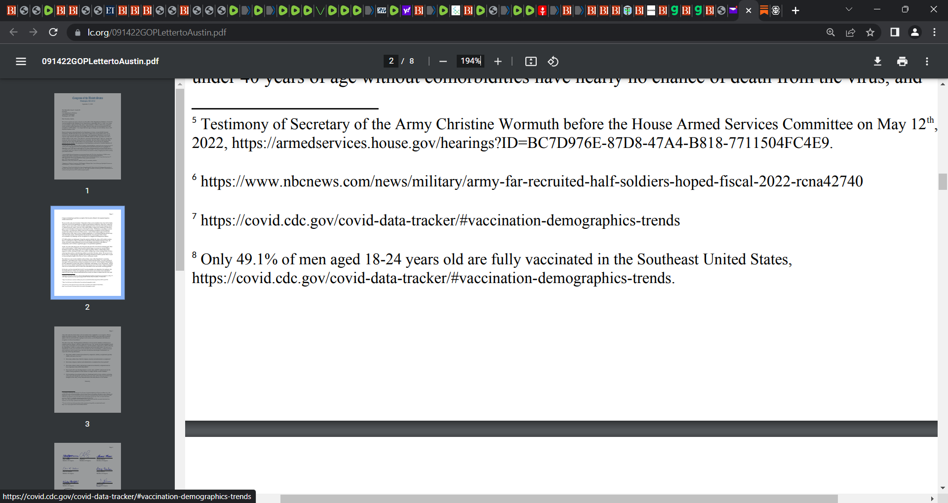948x503 pixels.
Task: Select page 1 thumbnail
Action: (x=87, y=136)
